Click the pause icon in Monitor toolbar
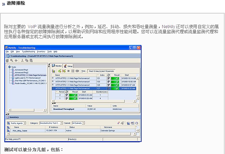Image resolution: width=225 pixels, height=154 pixels. (72, 71)
